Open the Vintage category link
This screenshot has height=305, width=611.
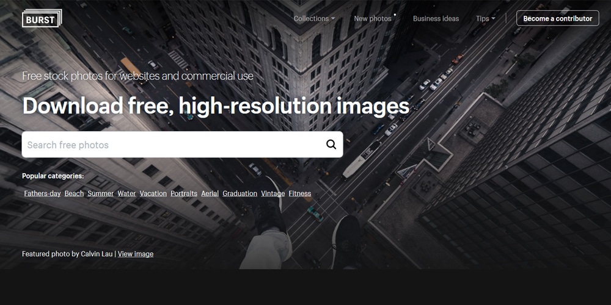(x=273, y=193)
